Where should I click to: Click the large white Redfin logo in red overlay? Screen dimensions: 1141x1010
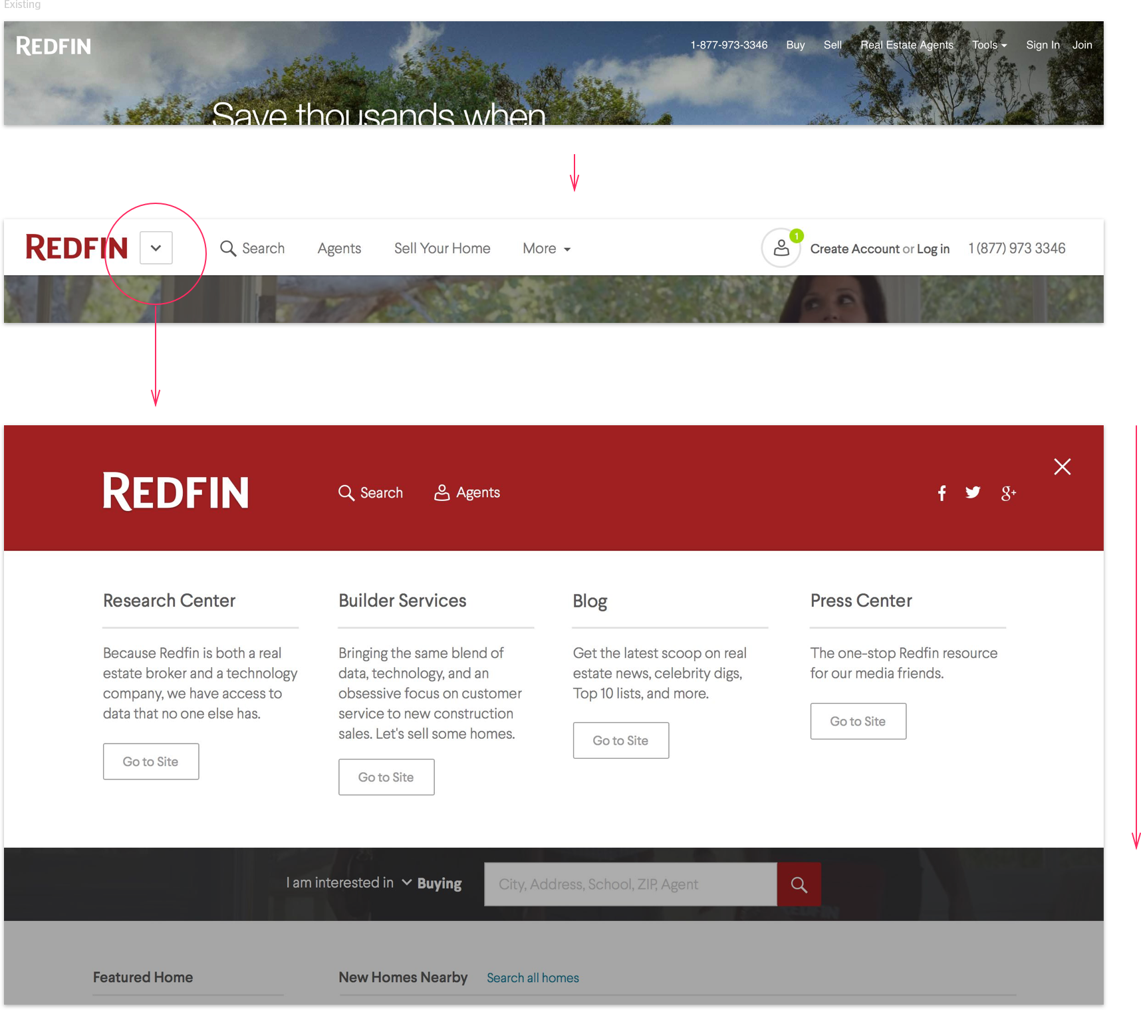pyautogui.click(x=176, y=492)
